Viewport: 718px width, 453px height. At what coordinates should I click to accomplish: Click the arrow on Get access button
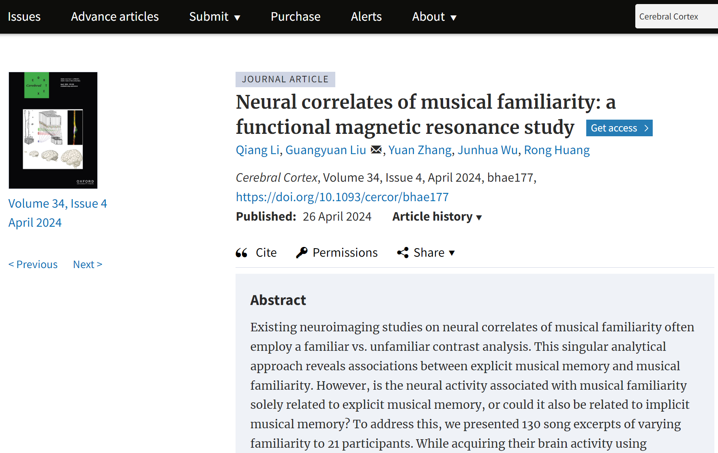coord(646,128)
